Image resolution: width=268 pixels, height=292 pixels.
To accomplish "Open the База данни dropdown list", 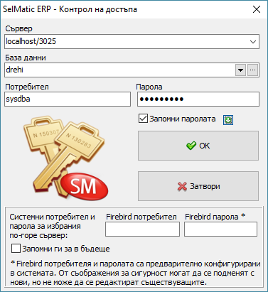I will (240, 70).
